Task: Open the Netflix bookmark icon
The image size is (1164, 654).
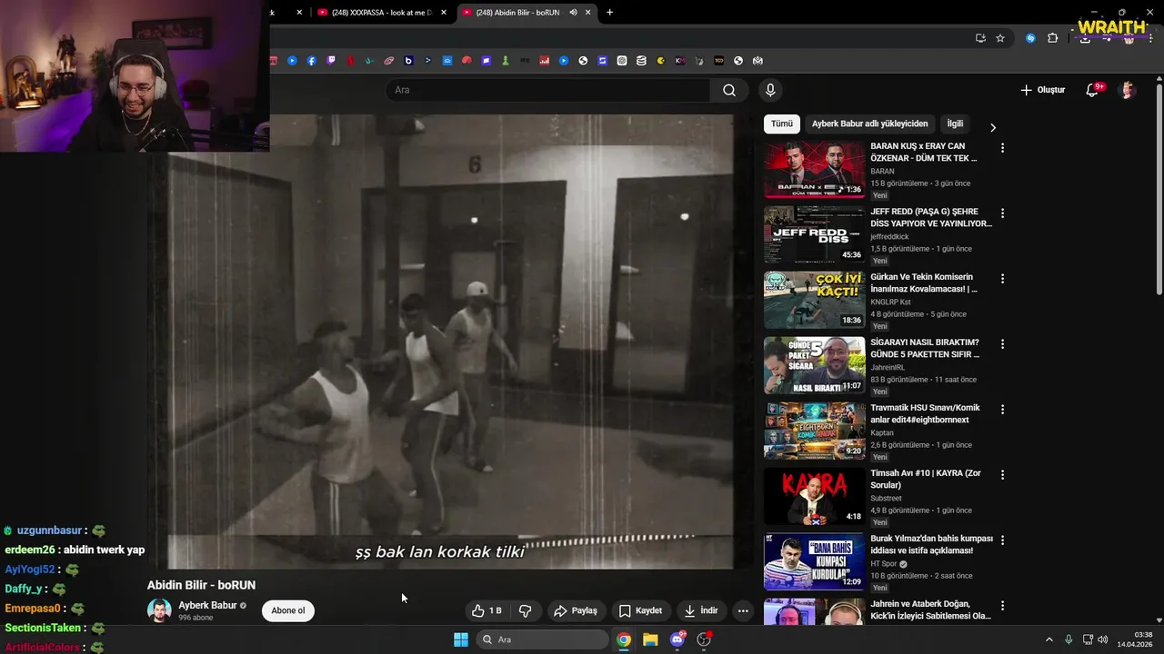Action: click(350, 61)
